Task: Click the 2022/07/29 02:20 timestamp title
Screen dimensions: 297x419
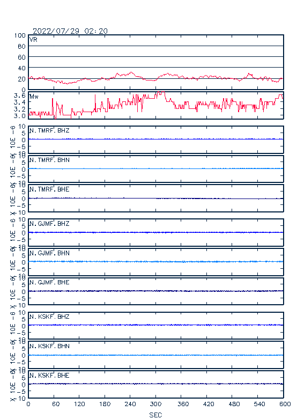Action: 70,31
